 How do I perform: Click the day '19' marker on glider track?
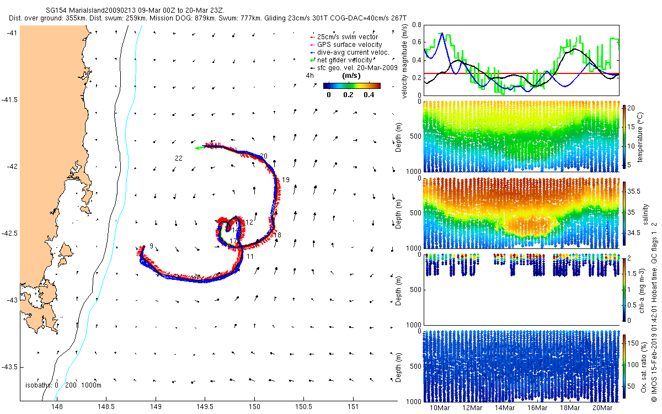click(286, 180)
